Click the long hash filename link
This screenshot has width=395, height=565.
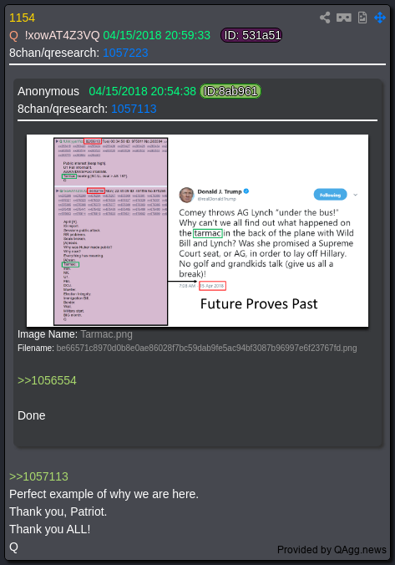point(206,348)
